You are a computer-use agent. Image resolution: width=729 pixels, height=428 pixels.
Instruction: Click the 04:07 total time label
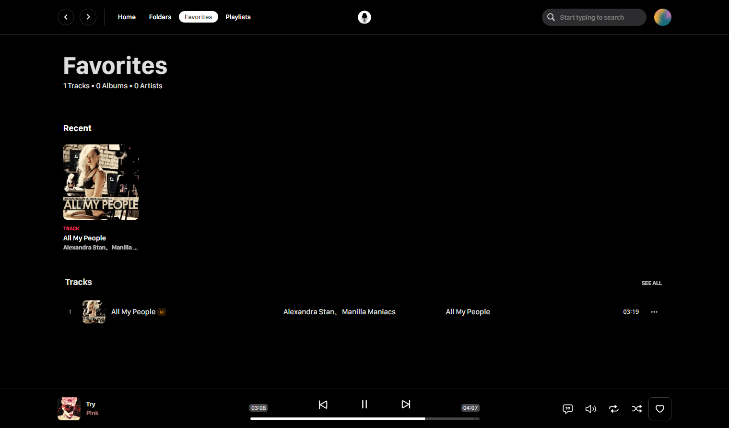[470, 408]
